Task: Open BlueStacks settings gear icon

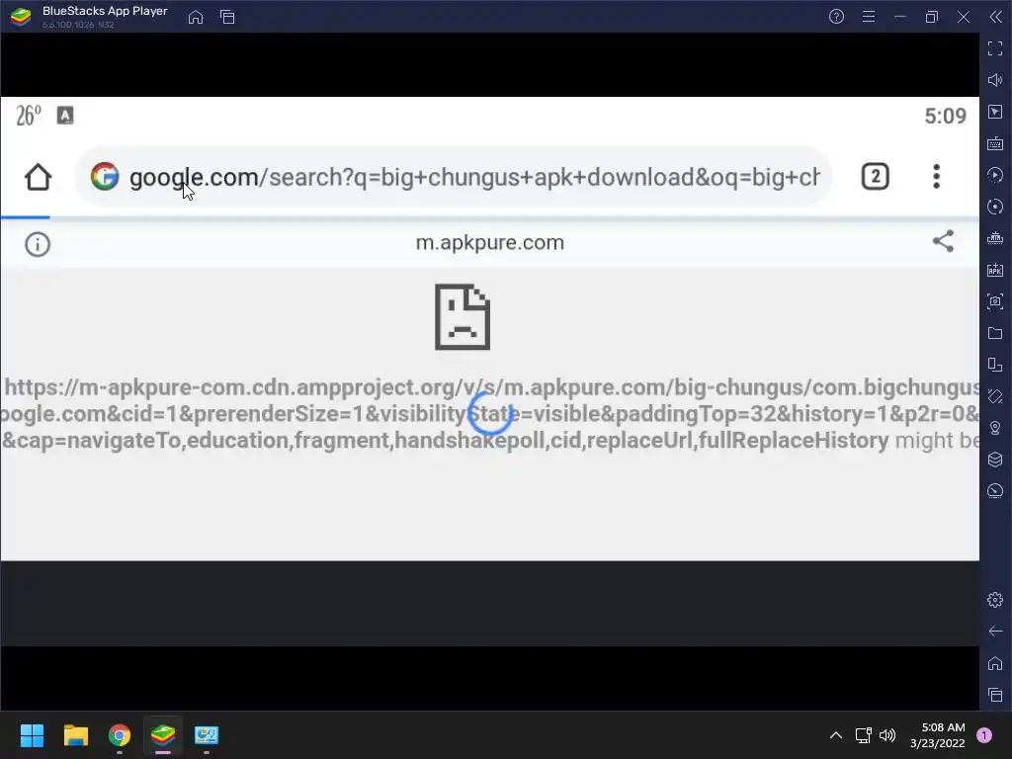Action: coord(995,600)
